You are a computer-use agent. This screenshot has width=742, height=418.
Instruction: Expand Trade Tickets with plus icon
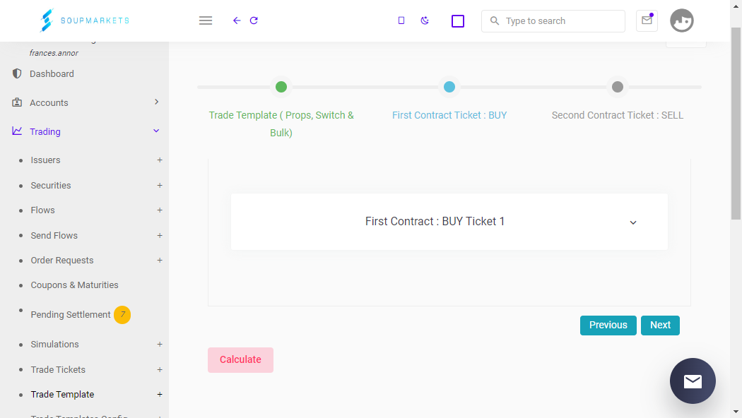(x=160, y=370)
